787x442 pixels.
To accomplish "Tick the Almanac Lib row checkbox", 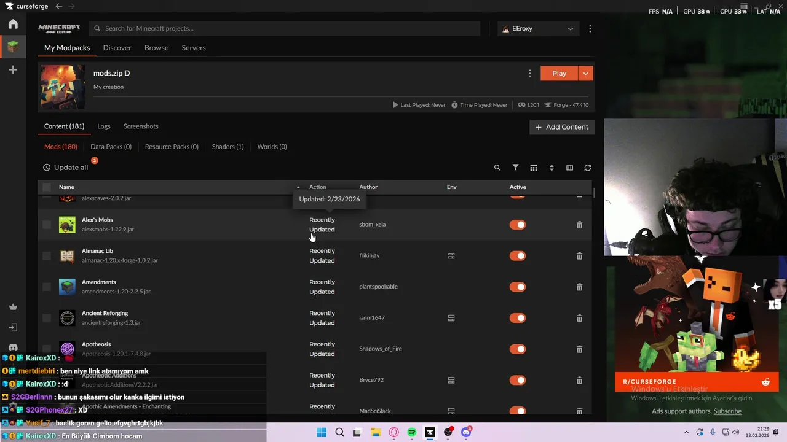I will tap(47, 256).
